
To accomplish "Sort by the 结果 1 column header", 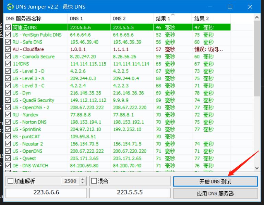I will (x=172, y=18).
